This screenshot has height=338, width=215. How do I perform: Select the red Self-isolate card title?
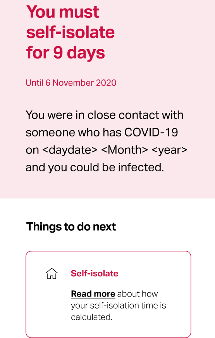point(95,273)
